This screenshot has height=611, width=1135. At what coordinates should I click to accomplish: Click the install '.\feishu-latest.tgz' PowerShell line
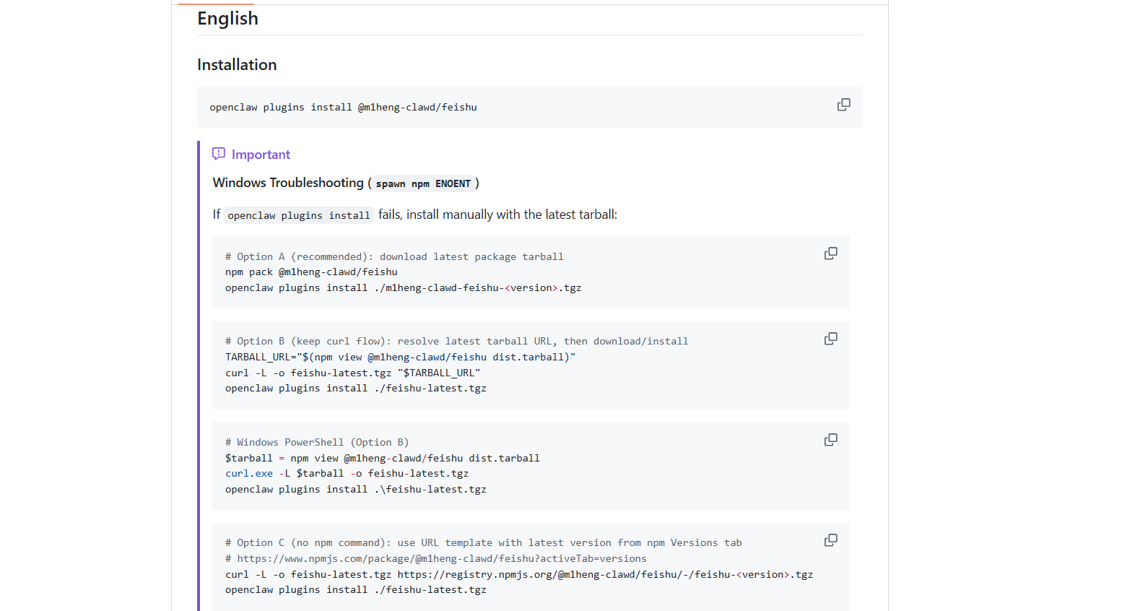coord(355,490)
